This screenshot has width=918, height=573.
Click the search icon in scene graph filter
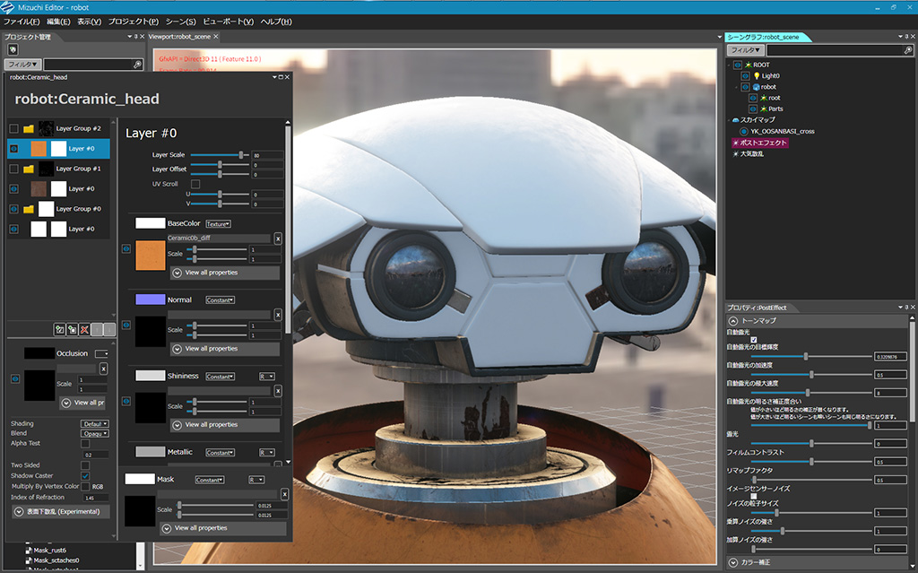[x=907, y=51]
